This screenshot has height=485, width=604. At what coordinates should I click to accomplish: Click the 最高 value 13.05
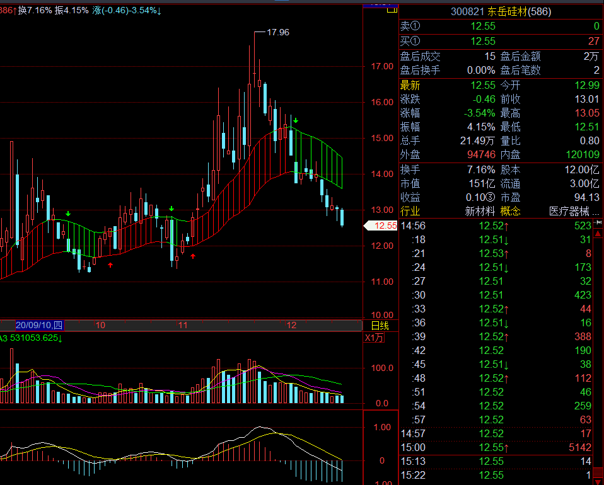(x=587, y=113)
